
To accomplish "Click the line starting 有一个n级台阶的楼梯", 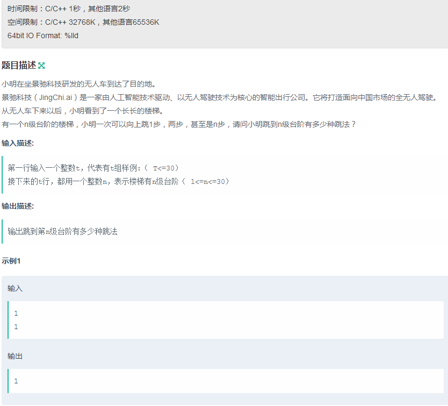I will coord(179,124).
